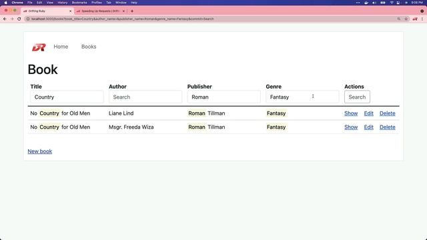Focus the Title field containing Country
Viewport: 427px width, 240px height.
click(67, 97)
